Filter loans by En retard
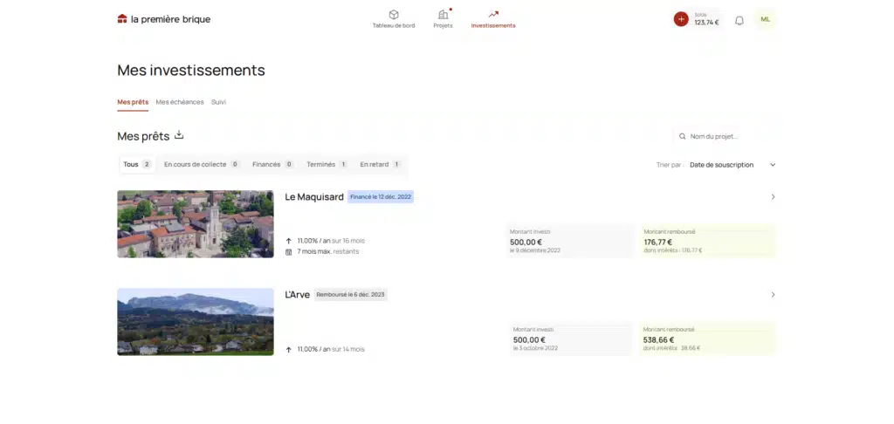This screenshot has width=894, height=424. click(x=380, y=164)
